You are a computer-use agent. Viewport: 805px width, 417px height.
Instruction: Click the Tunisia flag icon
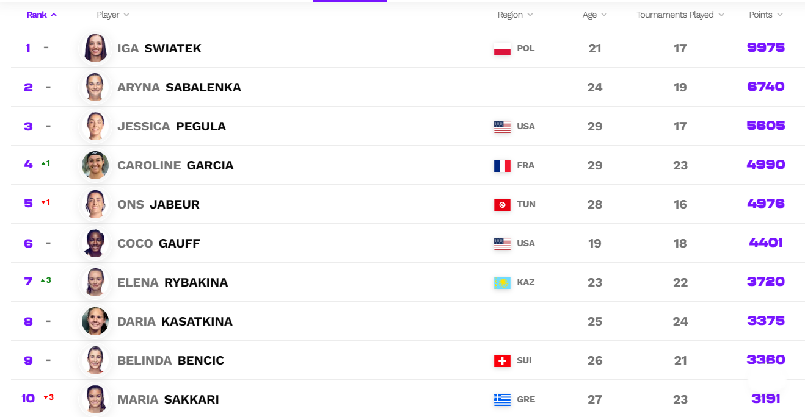coord(502,205)
